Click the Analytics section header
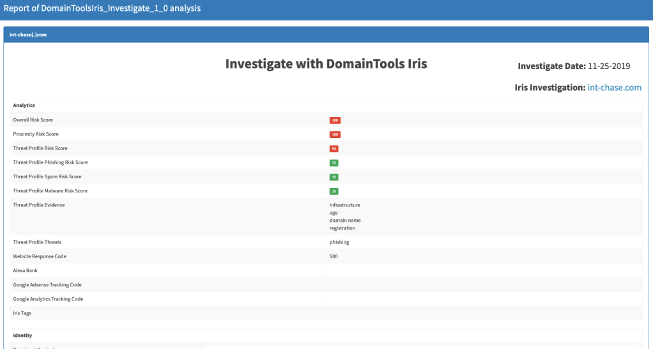The height and width of the screenshot is (349, 653). click(24, 105)
